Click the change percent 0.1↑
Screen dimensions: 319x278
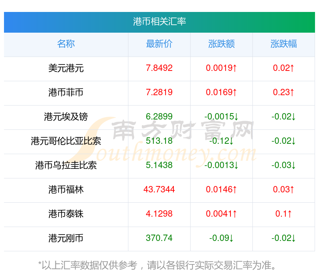point(284,213)
